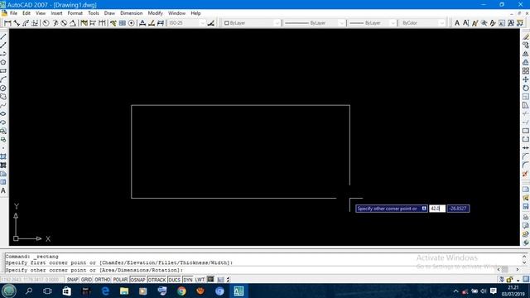Screen dimensions: 530x298
Task: Pick the Line tool in Draw toolbar
Action: click(3, 36)
